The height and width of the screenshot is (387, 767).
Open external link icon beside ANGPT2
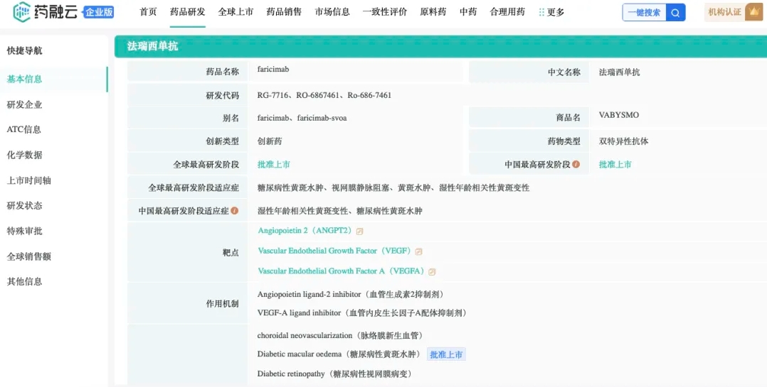[360, 231]
